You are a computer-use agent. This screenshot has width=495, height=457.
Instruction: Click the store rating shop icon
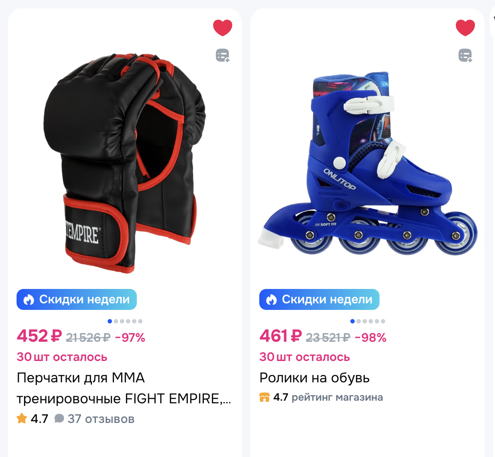coord(264,397)
